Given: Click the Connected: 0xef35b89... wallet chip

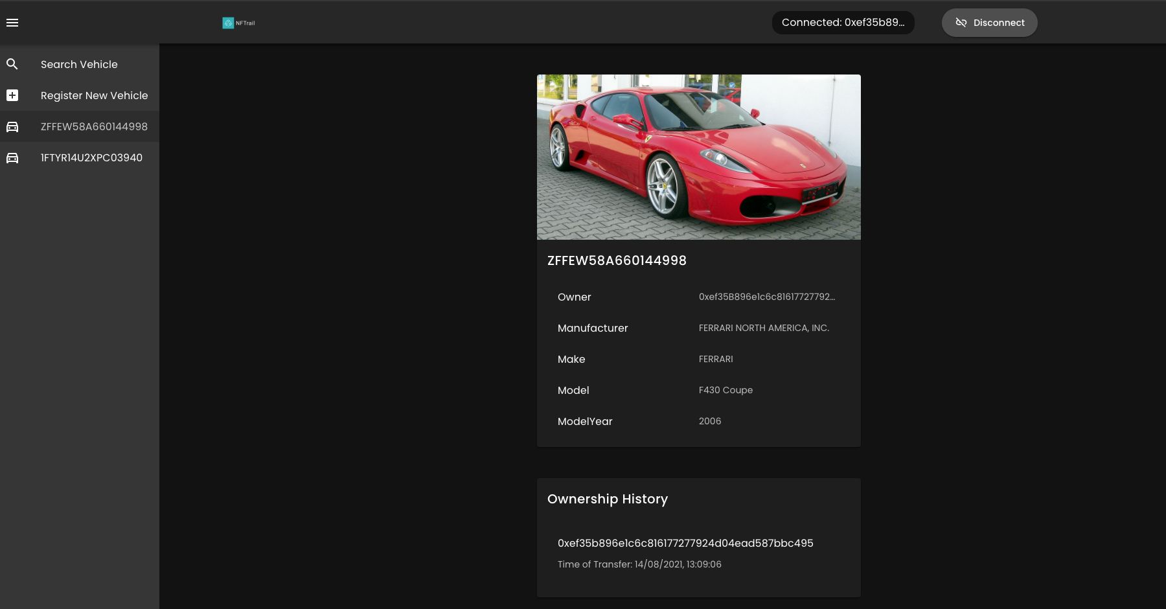Looking at the screenshot, I should (843, 23).
